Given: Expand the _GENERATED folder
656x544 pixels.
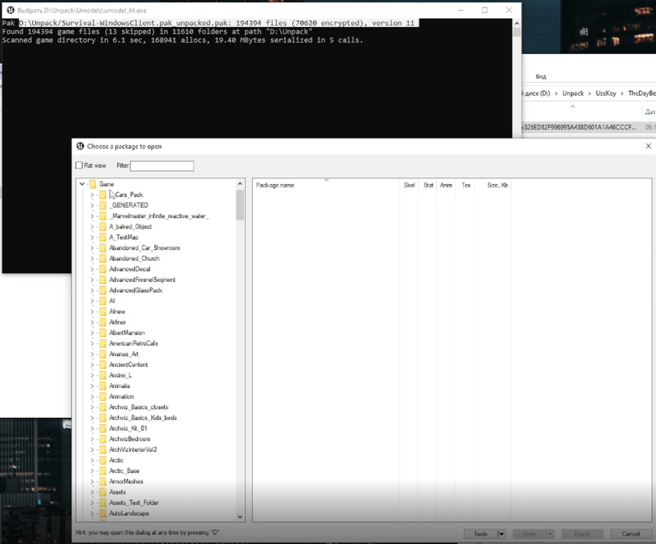Looking at the screenshot, I should click(92, 205).
